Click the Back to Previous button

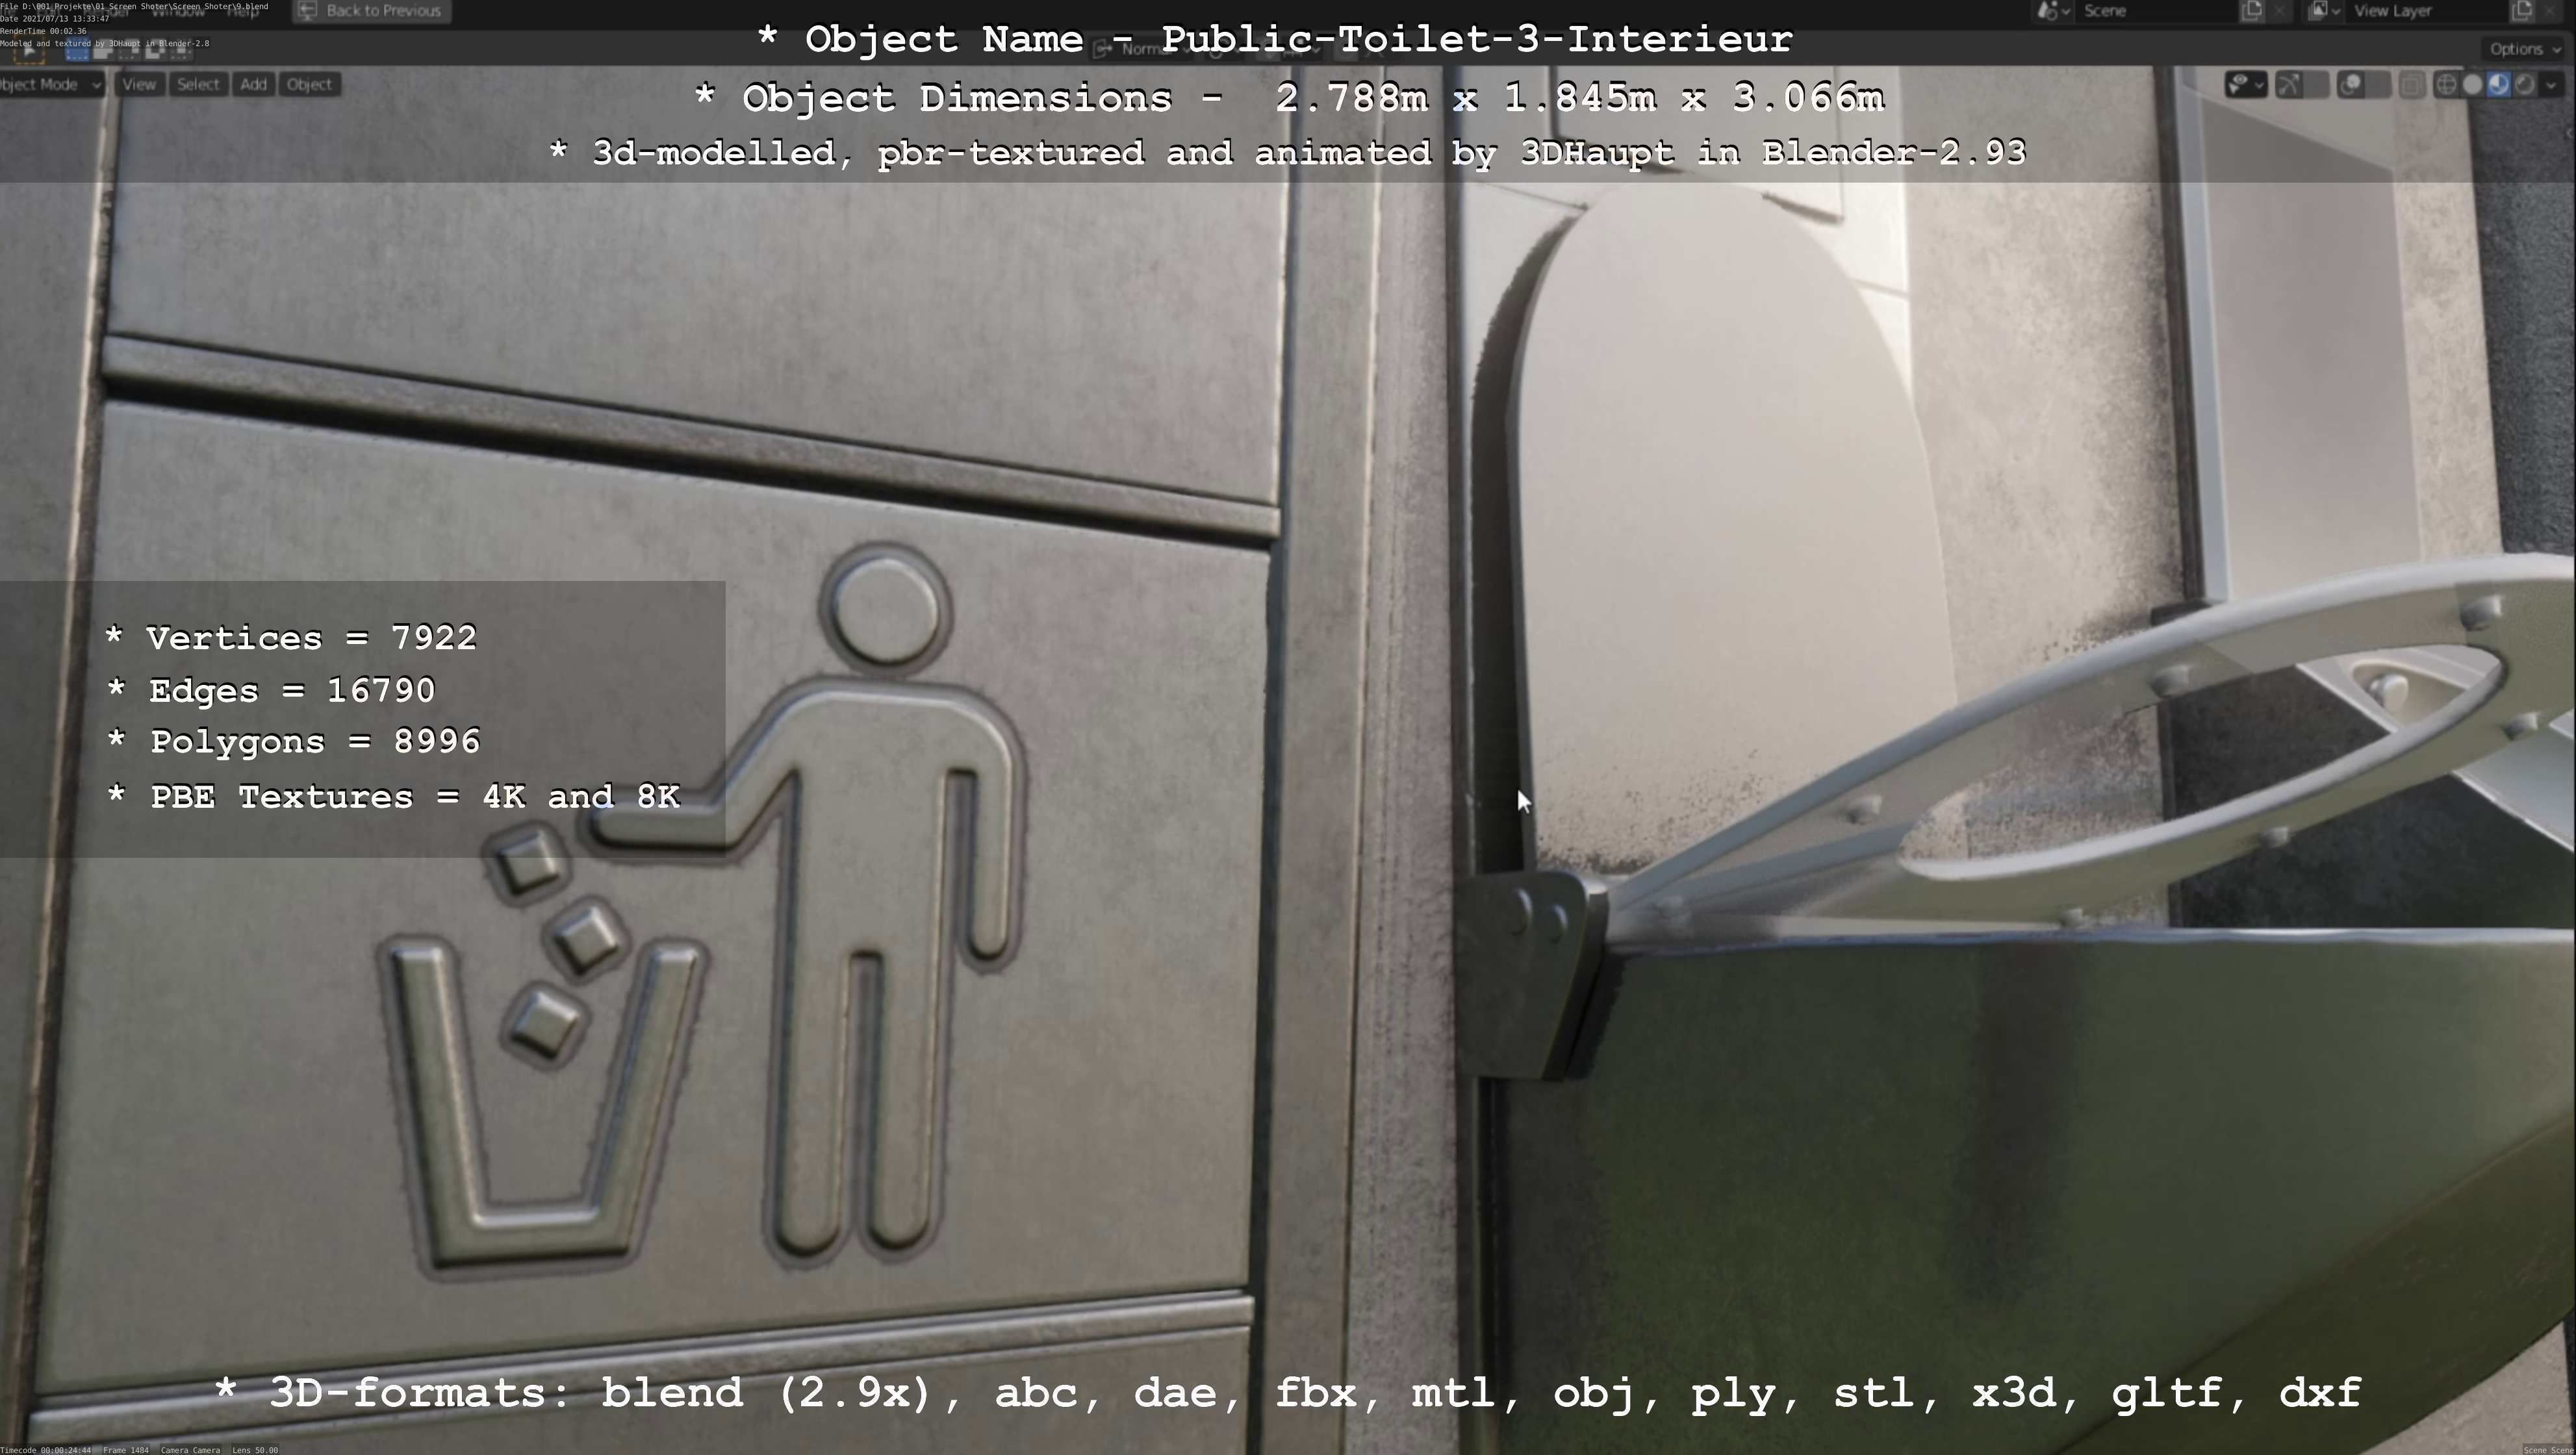tap(372, 11)
